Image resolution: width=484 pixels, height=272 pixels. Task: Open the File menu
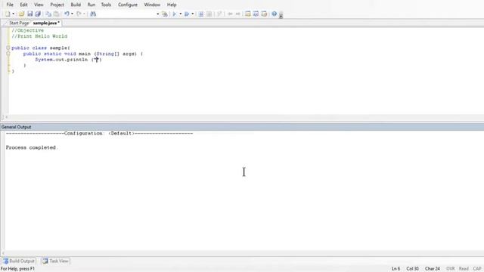pyautogui.click(x=10, y=5)
